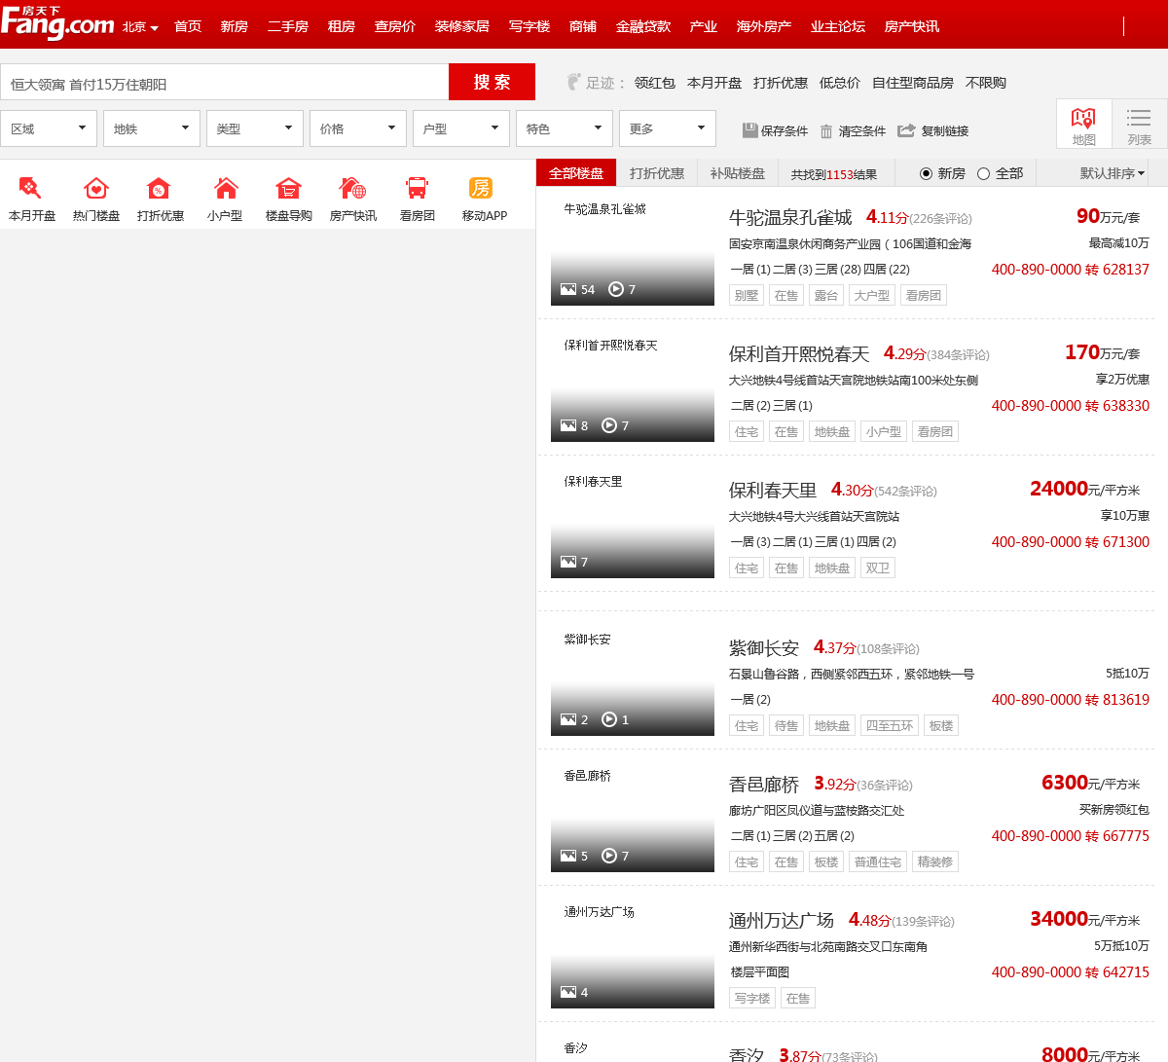The width and height of the screenshot is (1168, 1062).
Task: Open the 户型 dropdown
Action: [x=461, y=128]
